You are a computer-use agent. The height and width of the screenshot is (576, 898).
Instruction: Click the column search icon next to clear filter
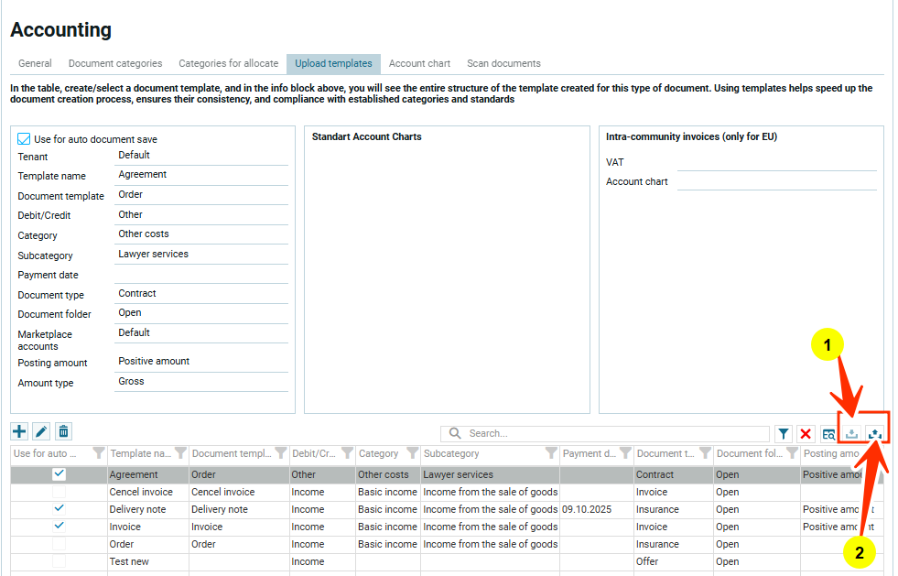coord(828,434)
